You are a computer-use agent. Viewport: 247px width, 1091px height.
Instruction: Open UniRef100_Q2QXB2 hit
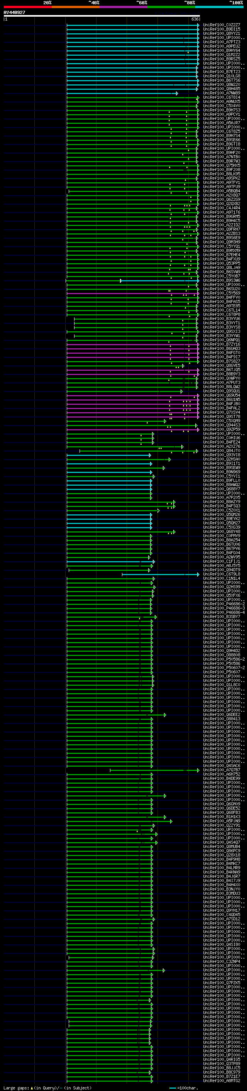[x=221, y=204]
